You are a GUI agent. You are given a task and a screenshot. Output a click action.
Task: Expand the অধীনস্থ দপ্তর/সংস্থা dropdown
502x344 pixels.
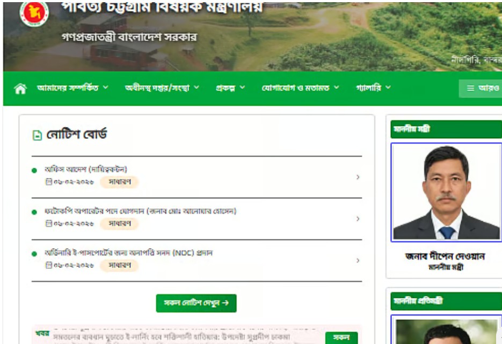point(162,88)
